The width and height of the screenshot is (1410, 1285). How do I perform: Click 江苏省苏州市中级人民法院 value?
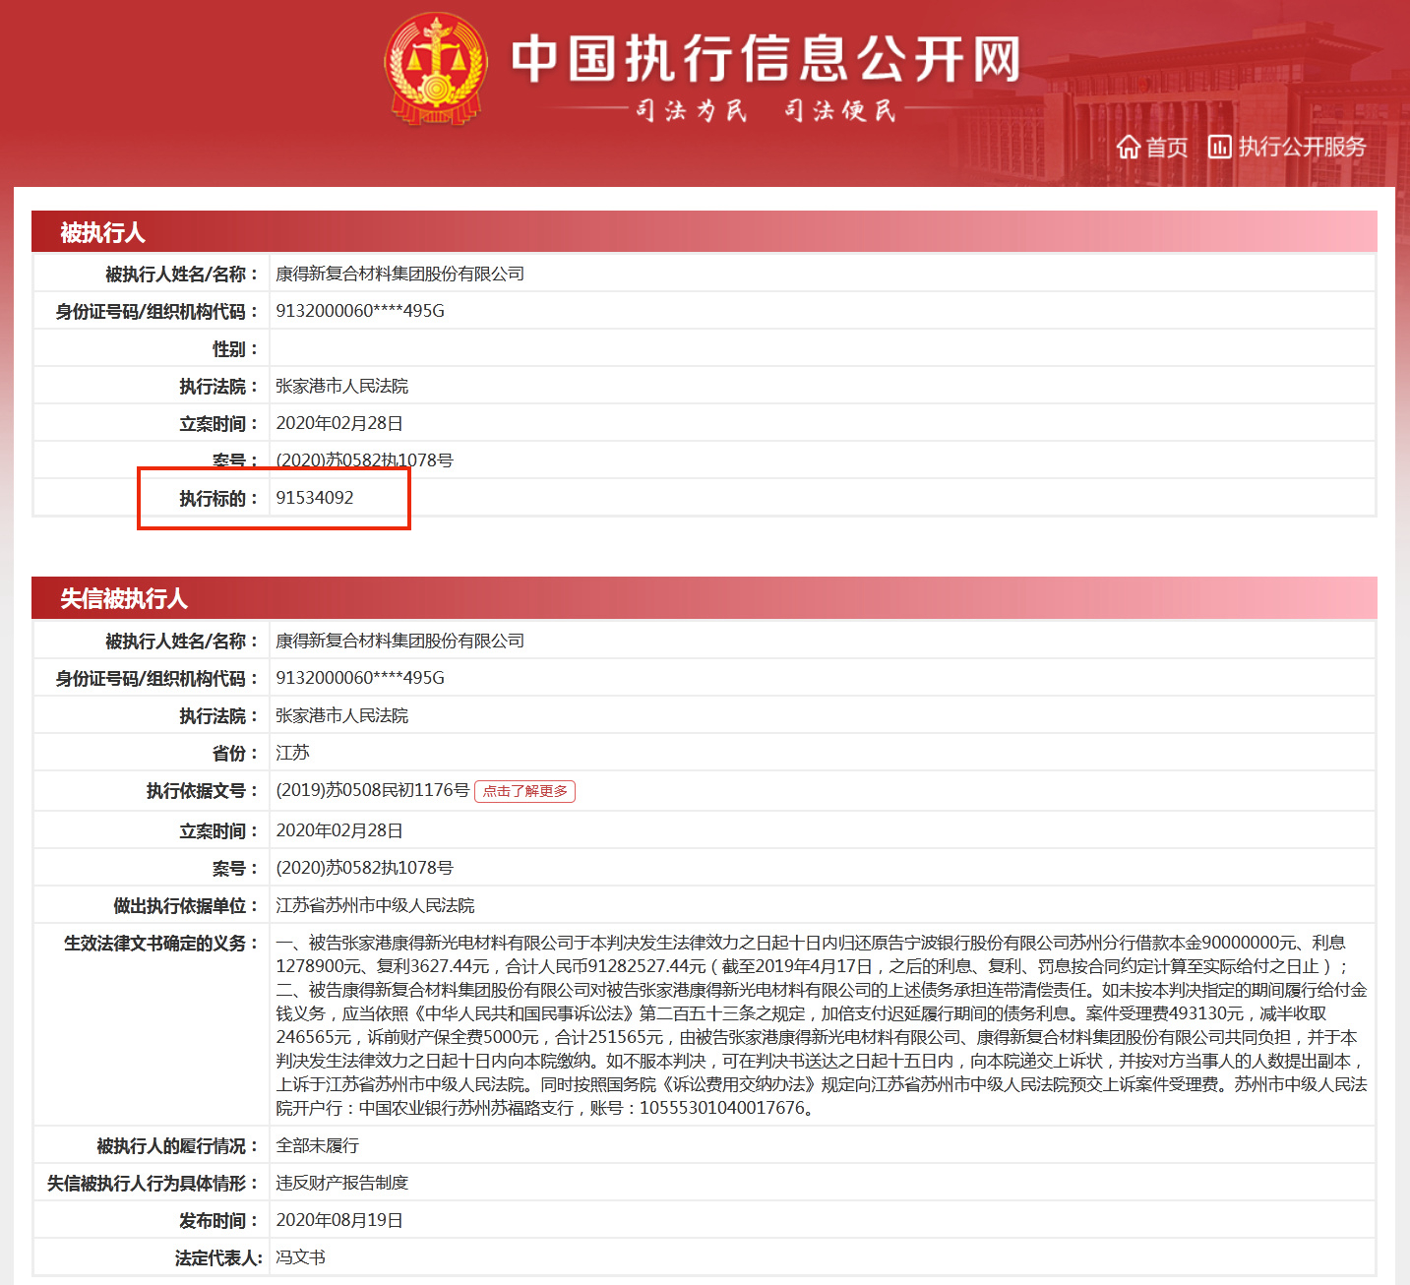click(375, 905)
